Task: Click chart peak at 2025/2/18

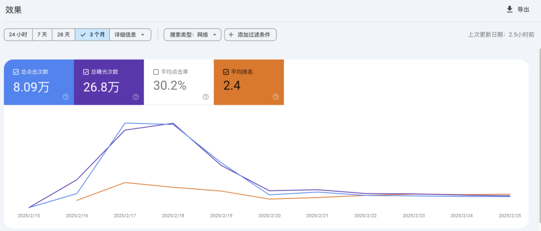Action: tap(173, 123)
